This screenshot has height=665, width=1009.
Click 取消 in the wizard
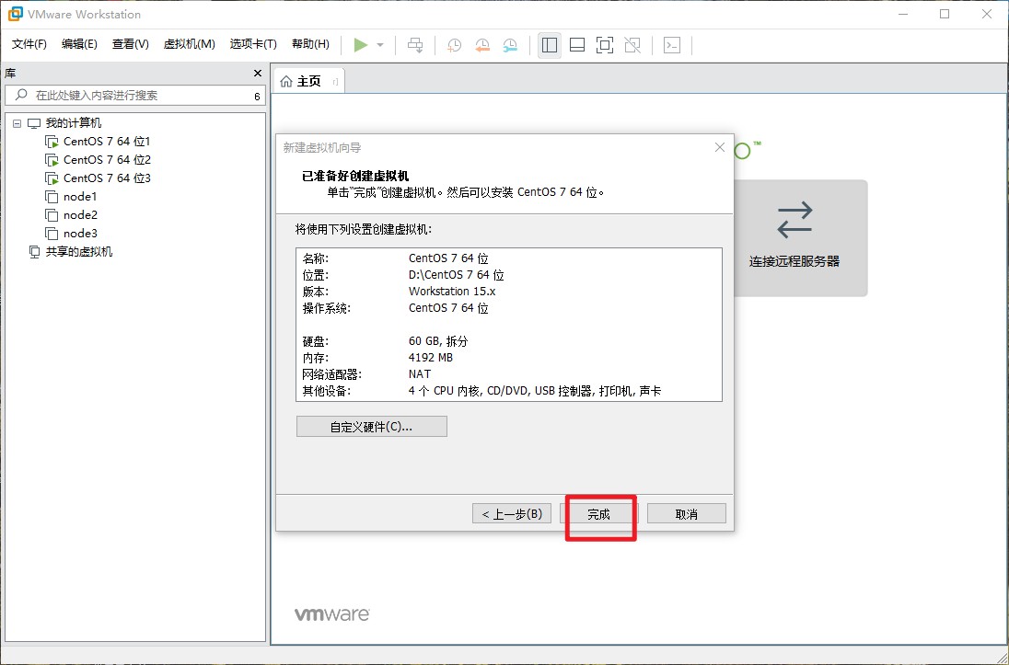click(x=687, y=514)
